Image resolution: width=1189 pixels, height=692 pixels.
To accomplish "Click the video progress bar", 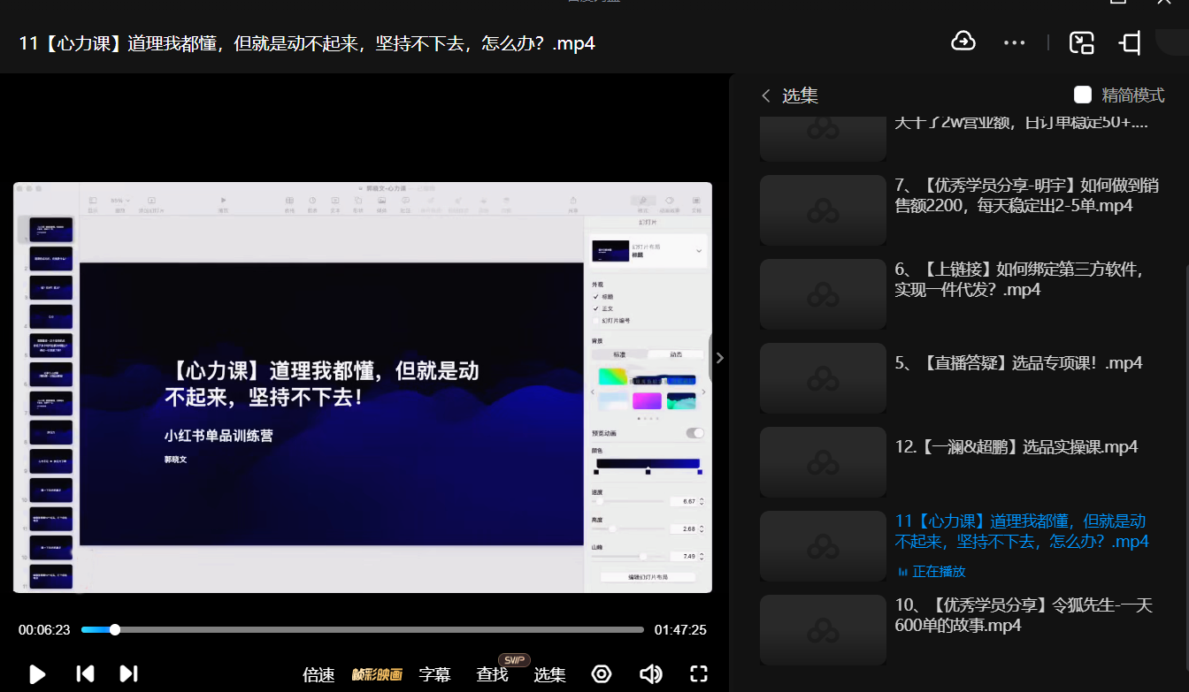I will click(x=363, y=630).
